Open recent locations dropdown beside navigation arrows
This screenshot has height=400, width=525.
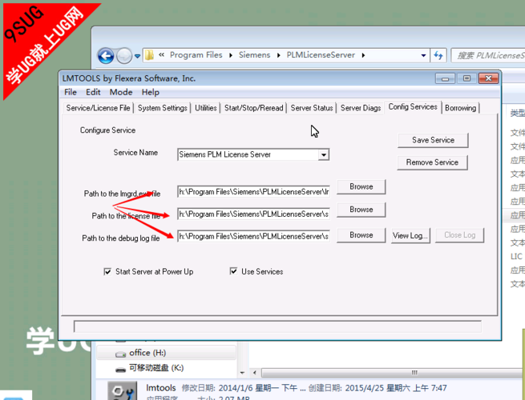137,56
